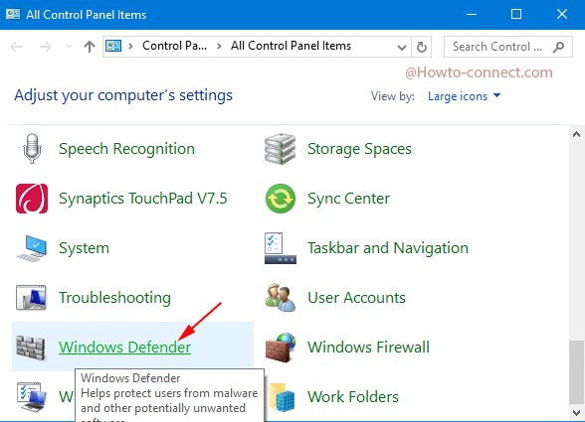
Task: Maximize the Control Panel window
Action: (x=516, y=15)
